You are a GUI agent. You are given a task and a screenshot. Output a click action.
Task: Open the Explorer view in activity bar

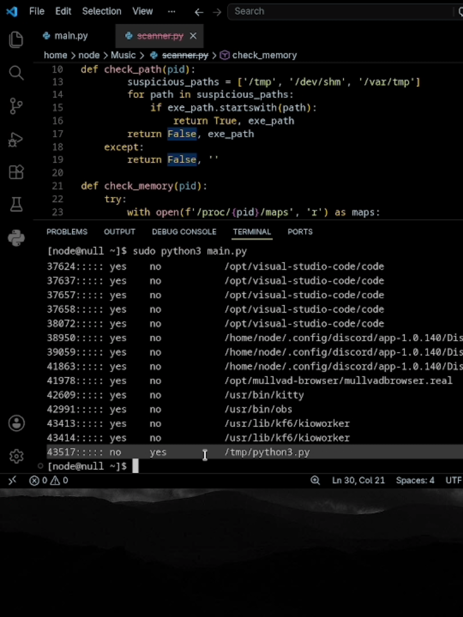point(16,40)
